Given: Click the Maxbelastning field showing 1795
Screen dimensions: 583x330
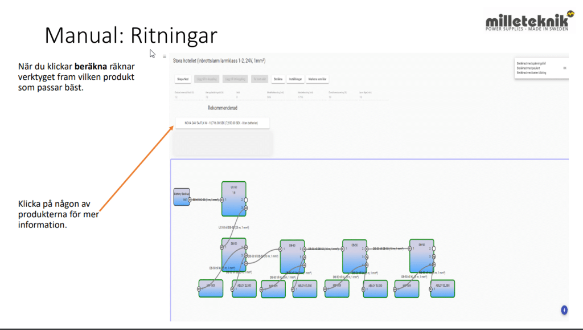Looking at the screenshot, I should 303,97.
